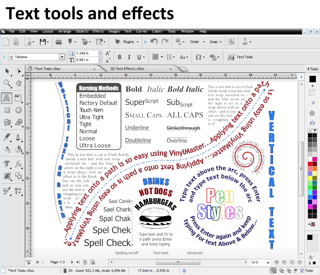
Task: Click the Omega special characters icon
Action: click(x=199, y=57)
